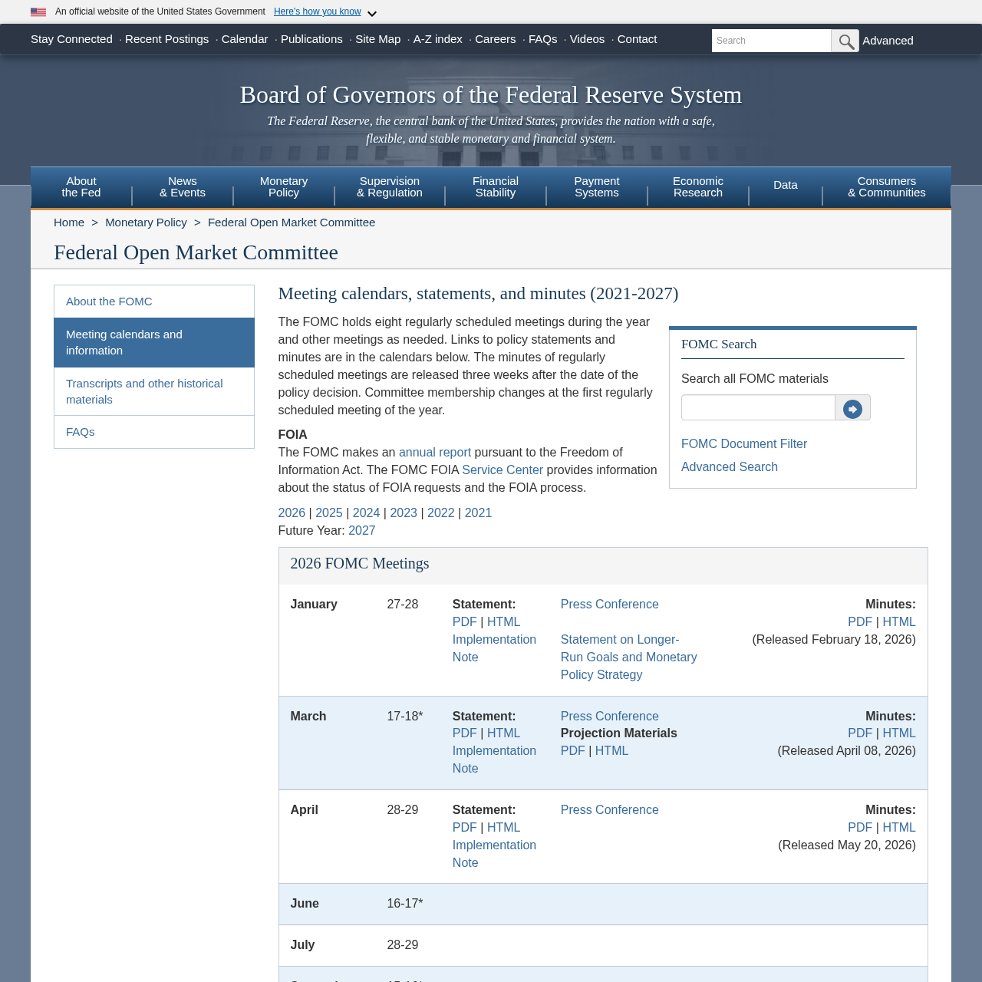Open the Site Map link
Viewport: 982px width, 982px height.
point(377,39)
